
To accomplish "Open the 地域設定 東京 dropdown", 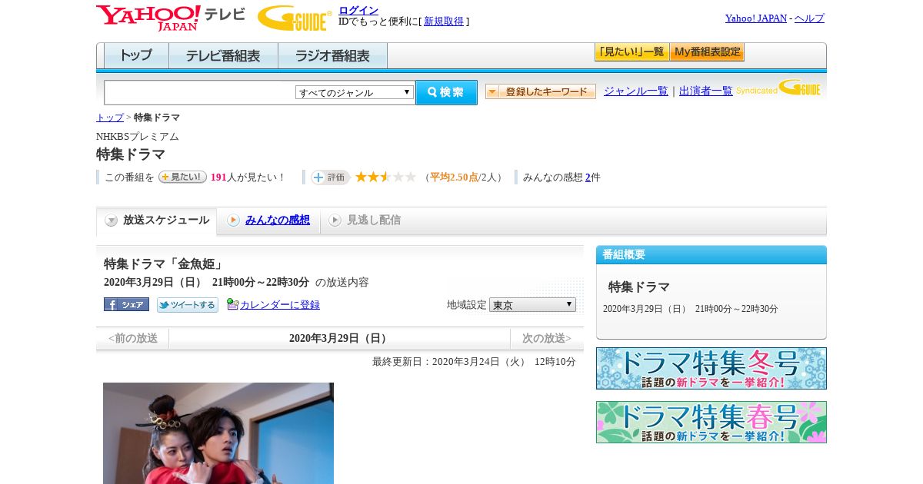I will pos(532,304).
